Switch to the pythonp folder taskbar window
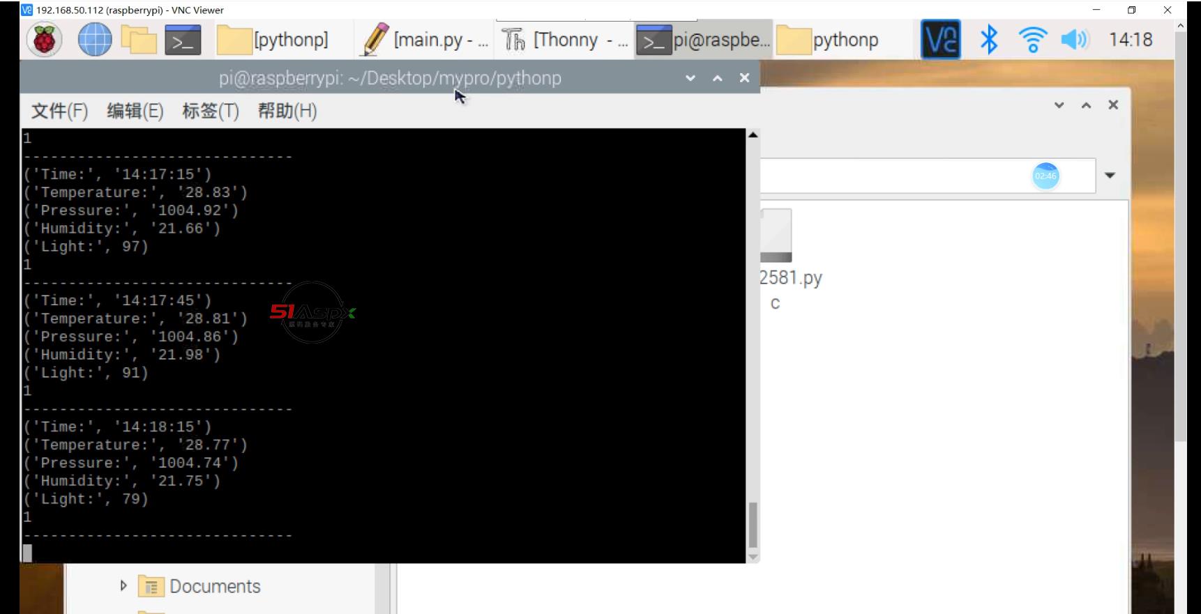This screenshot has width=1201, height=614. (x=828, y=40)
